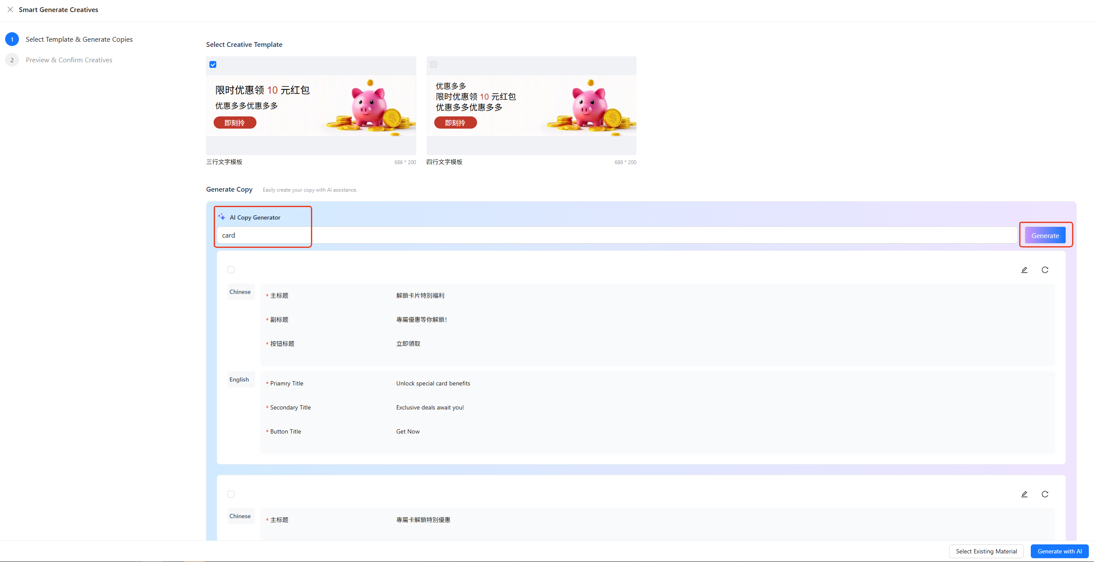Click the edit pencil icon on second copy

click(x=1024, y=494)
